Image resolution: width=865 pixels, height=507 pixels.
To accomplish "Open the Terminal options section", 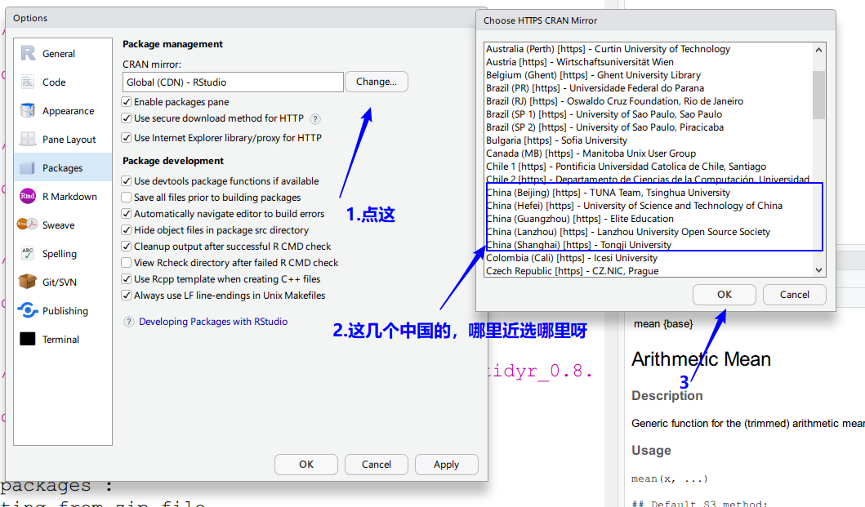I will click(63, 340).
